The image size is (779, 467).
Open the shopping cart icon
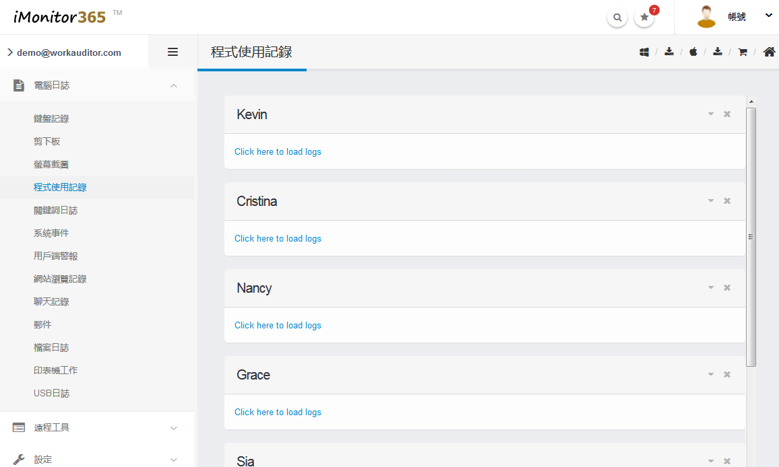(x=743, y=52)
